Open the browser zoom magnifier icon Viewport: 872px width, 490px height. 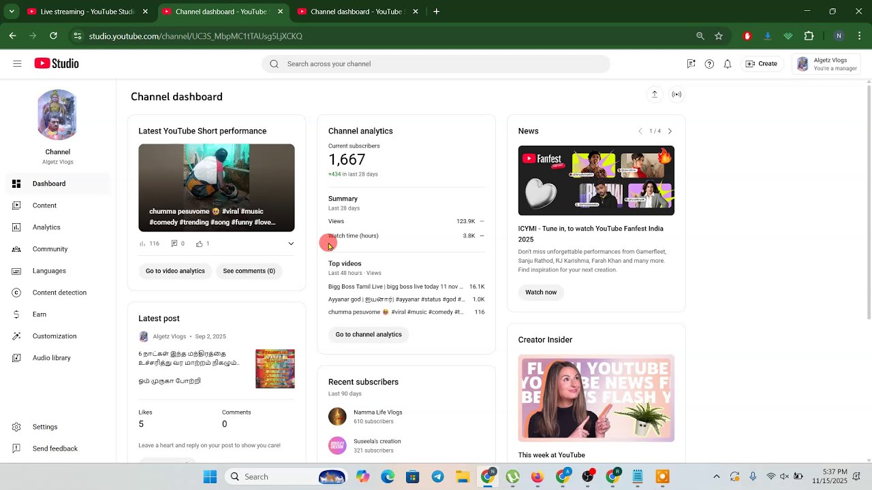(x=700, y=36)
